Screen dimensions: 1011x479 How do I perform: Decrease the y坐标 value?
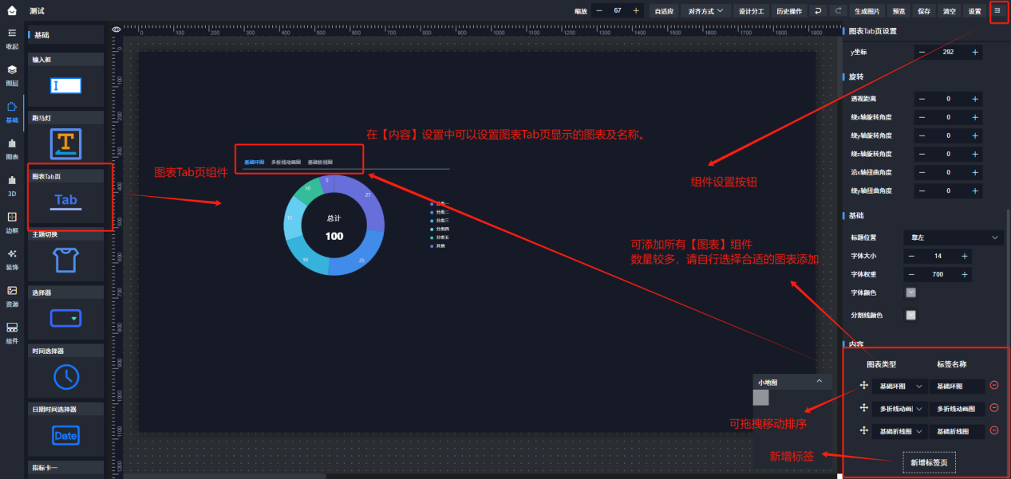point(922,53)
